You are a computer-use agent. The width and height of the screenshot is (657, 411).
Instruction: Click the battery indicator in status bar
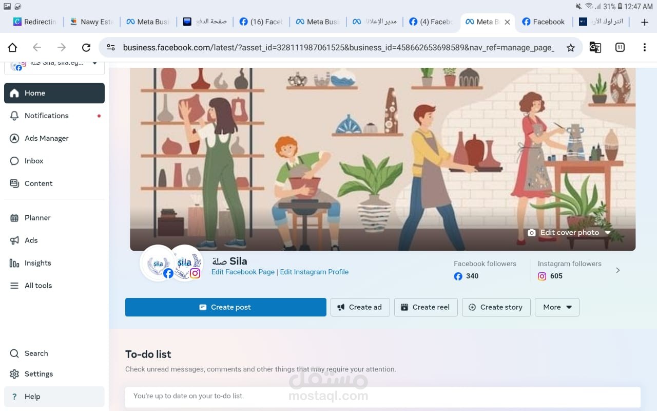coord(620,6)
